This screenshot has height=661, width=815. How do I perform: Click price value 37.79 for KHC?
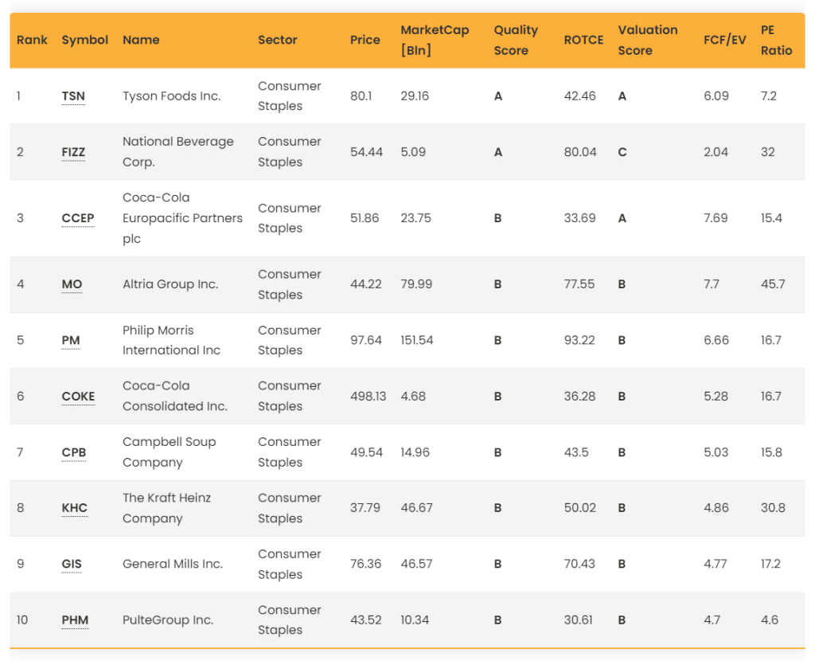click(365, 508)
